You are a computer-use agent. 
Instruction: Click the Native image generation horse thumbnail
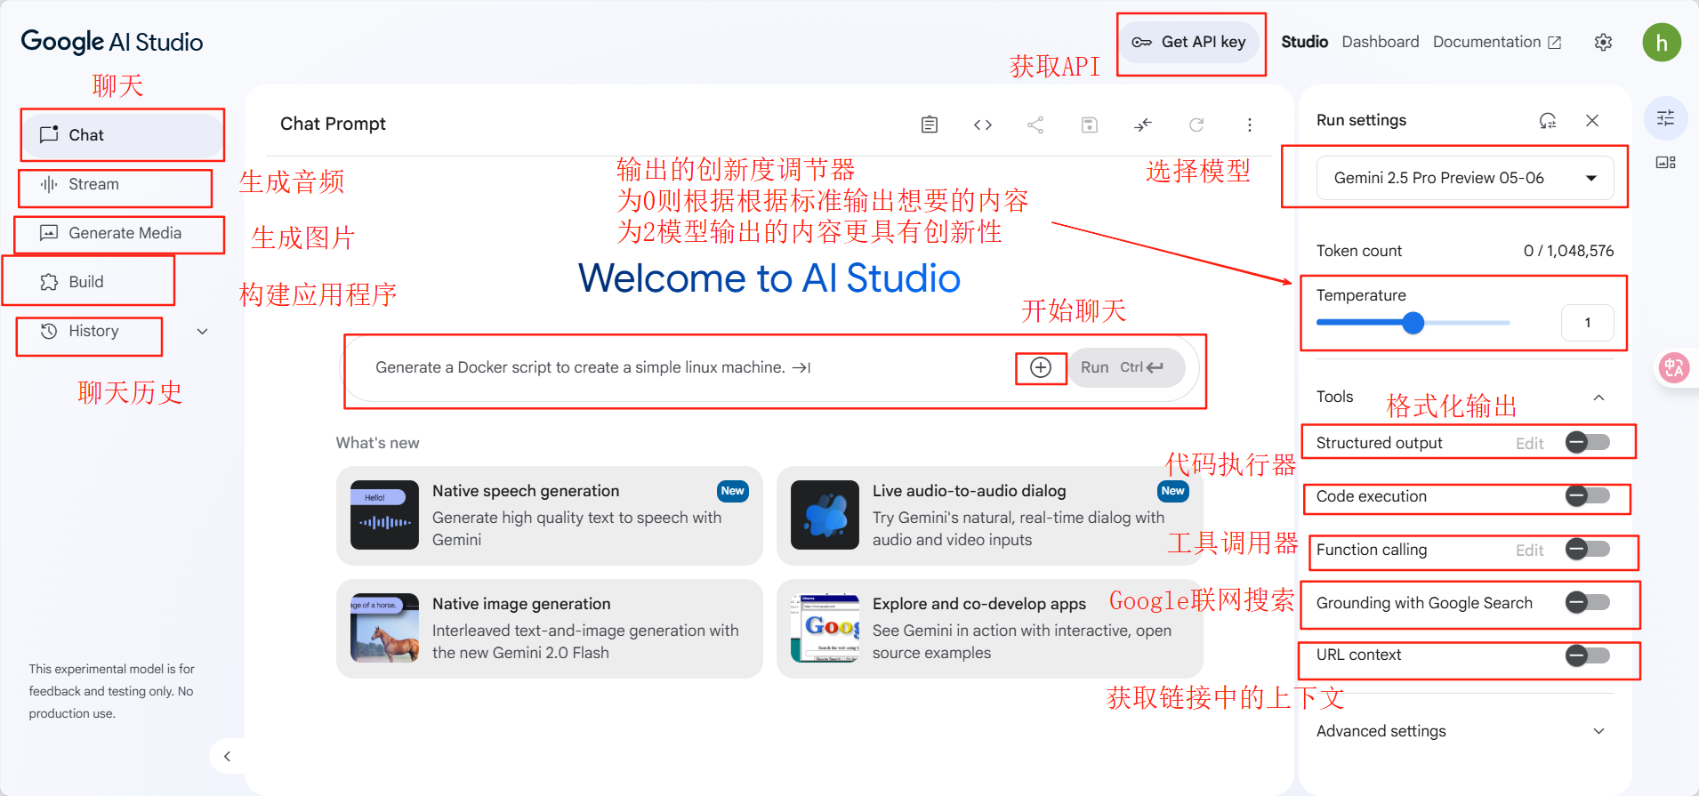(x=384, y=628)
